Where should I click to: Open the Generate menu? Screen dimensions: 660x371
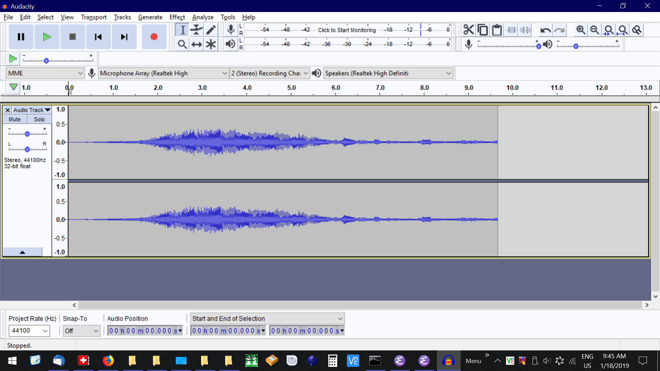pyautogui.click(x=150, y=17)
